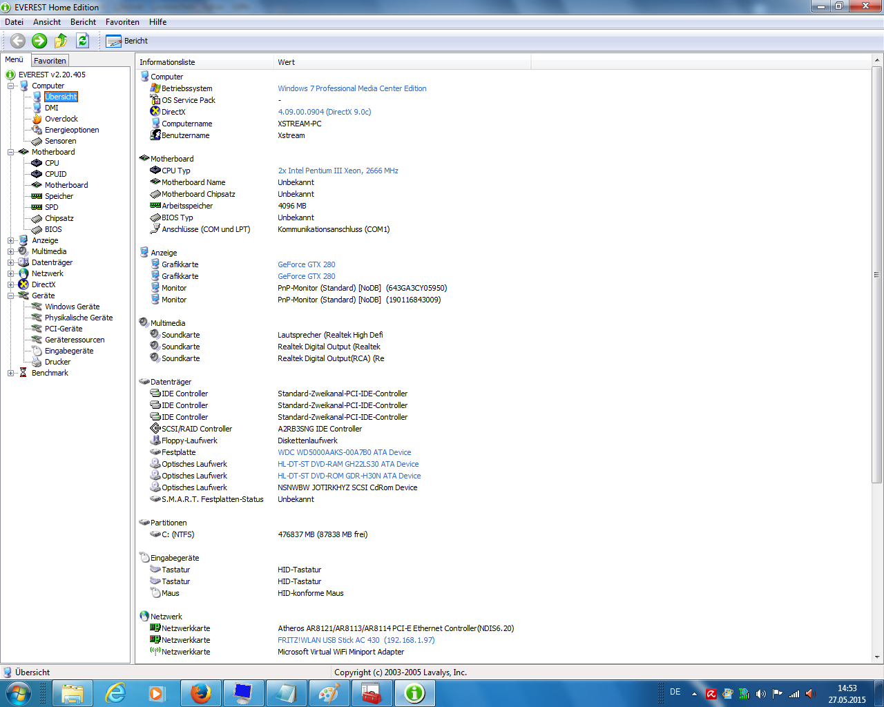
Task: Expand the Anzeige tree node
Action: [11, 240]
